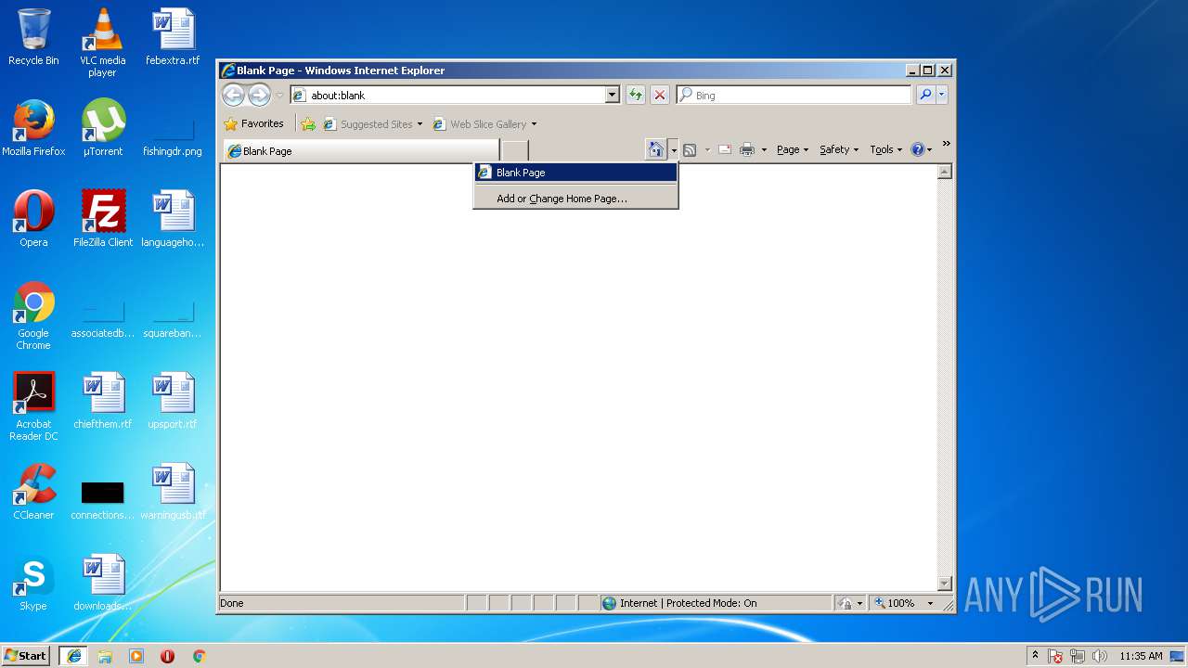Open the search provider dropdown arrow

941,95
